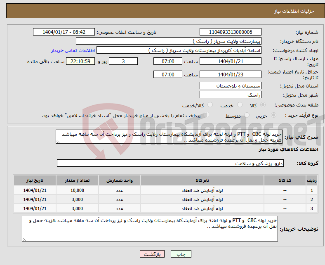Select the متوسط purchase type radio
The width and height of the screenshot is (325, 265).
[x=247, y=115]
